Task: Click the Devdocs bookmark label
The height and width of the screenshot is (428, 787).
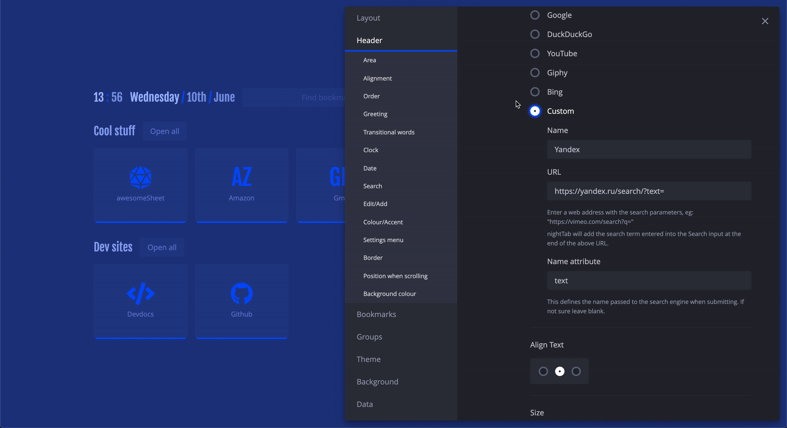Action: click(141, 314)
